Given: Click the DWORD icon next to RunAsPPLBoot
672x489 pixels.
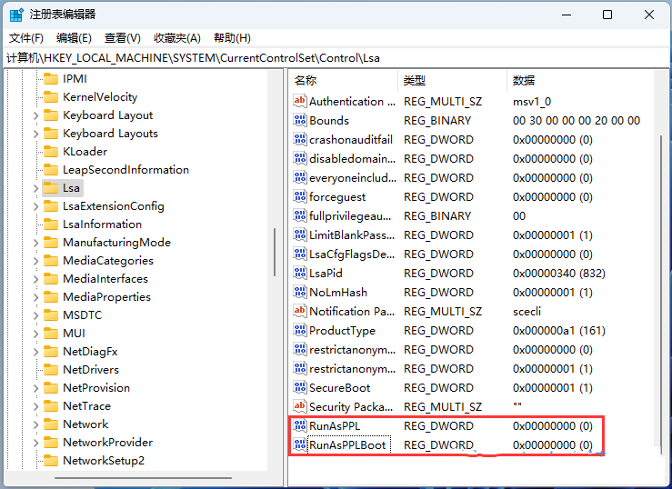Looking at the screenshot, I should [x=299, y=444].
